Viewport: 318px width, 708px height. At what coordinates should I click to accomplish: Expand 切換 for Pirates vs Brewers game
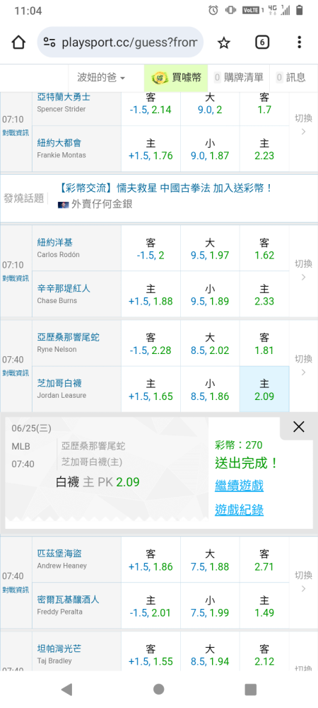pyautogui.click(x=304, y=581)
